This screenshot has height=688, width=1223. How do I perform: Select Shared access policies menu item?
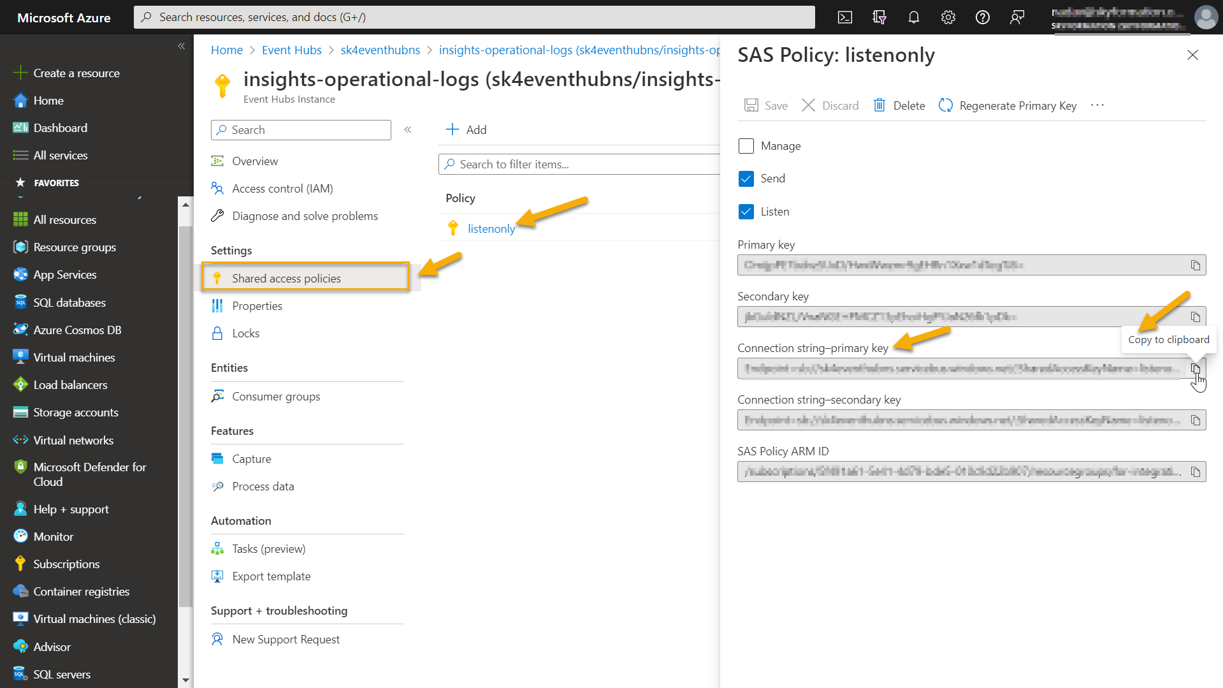click(306, 278)
